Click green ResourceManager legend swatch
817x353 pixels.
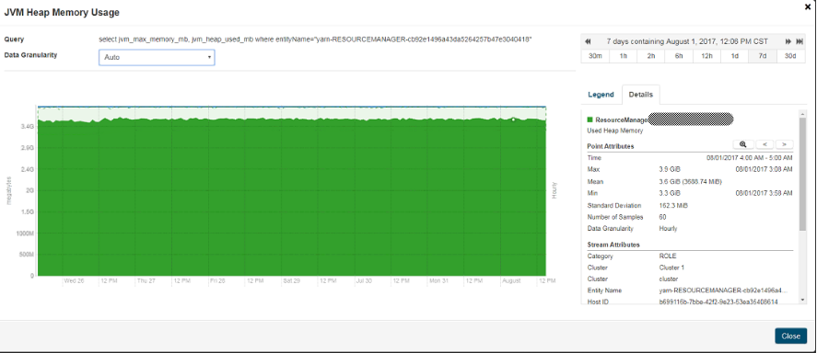589,120
